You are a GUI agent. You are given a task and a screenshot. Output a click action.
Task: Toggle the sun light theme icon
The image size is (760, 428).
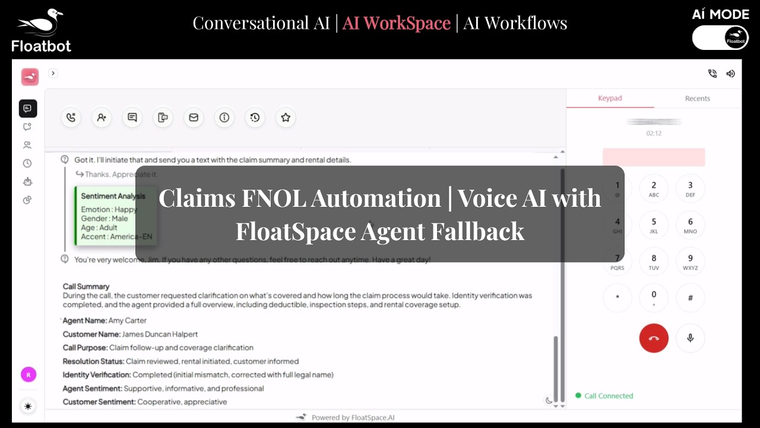pos(28,407)
